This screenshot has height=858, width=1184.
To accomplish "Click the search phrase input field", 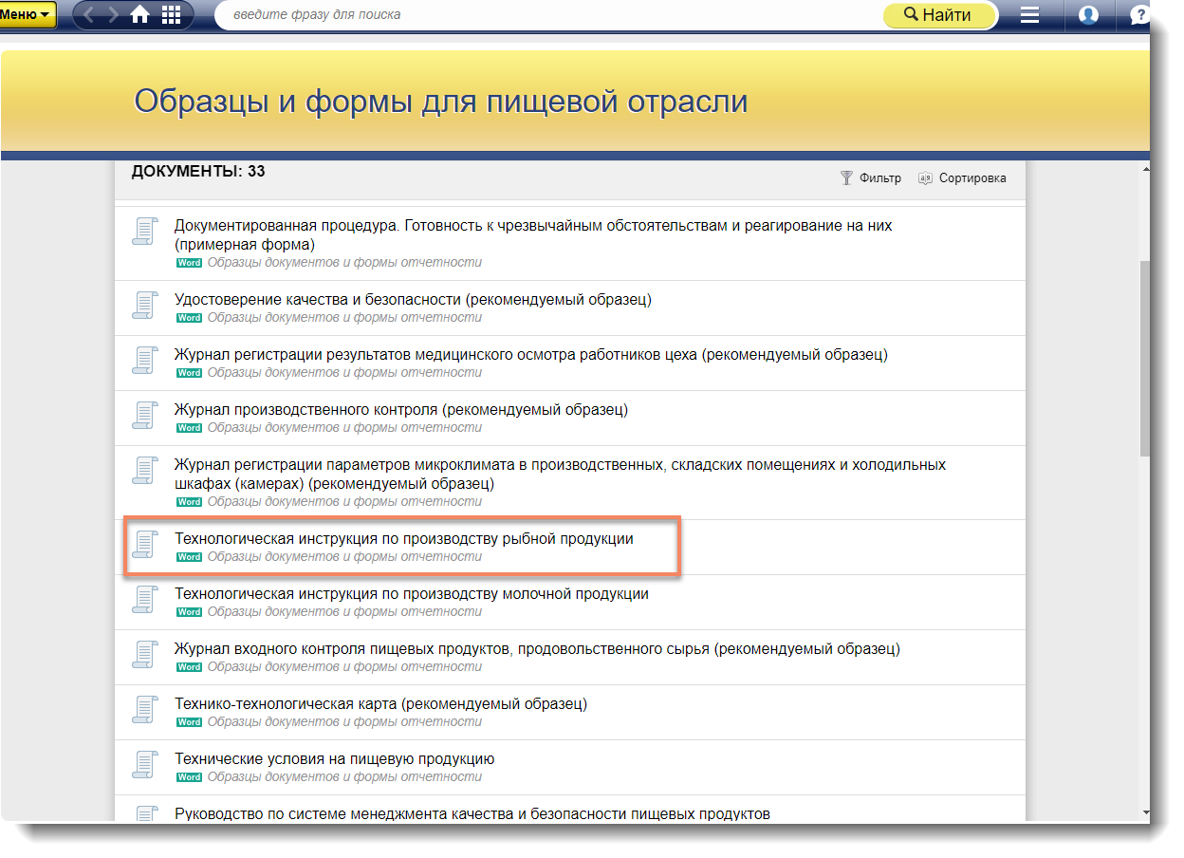I will click(550, 15).
